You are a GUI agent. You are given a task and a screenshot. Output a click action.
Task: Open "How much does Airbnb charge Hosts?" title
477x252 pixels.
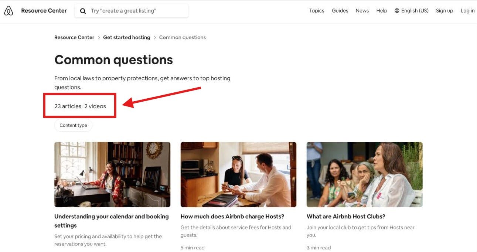[232, 217]
